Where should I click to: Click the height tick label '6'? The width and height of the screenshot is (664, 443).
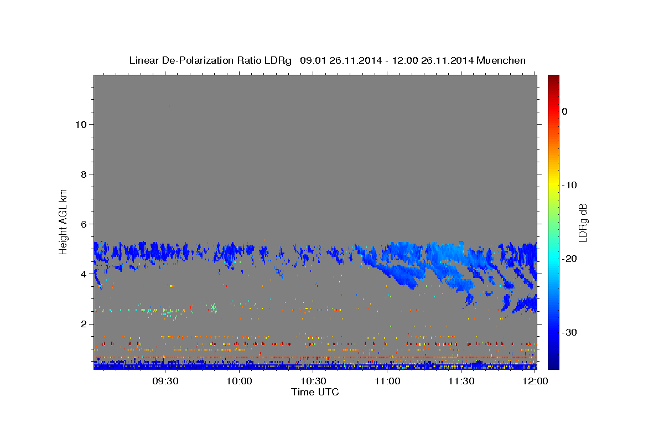(82, 224)
